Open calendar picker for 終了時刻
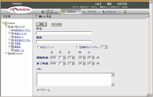This screenshot has width=153, height=97. coord(98,64)
